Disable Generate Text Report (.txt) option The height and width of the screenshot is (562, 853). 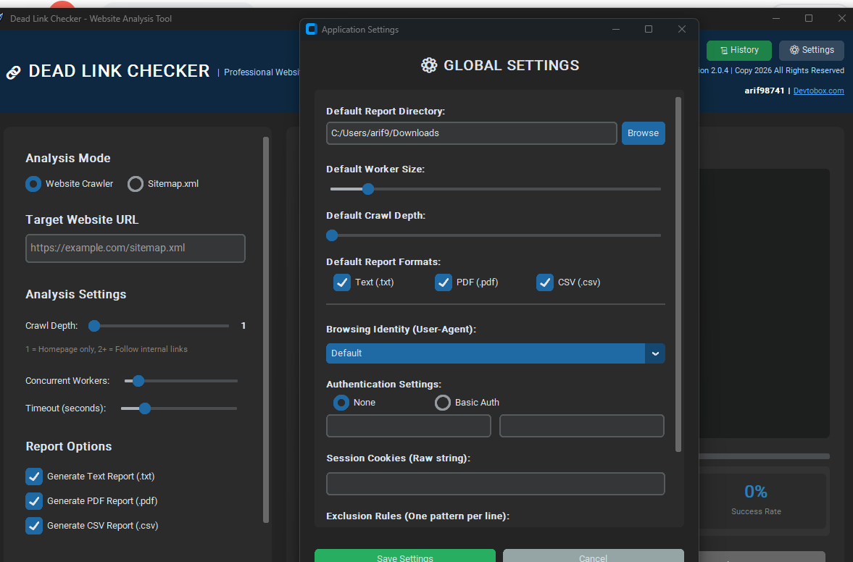[33, 477]
